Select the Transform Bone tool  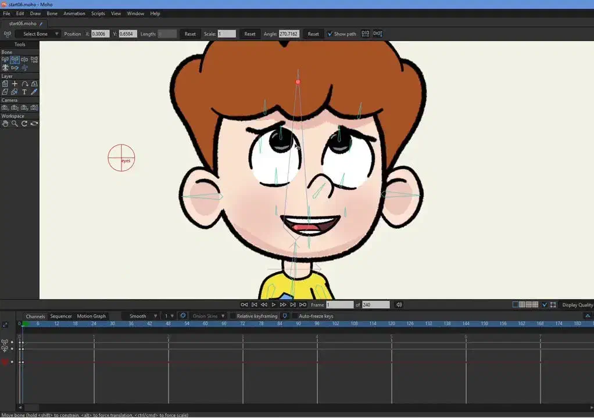point(15,60)
